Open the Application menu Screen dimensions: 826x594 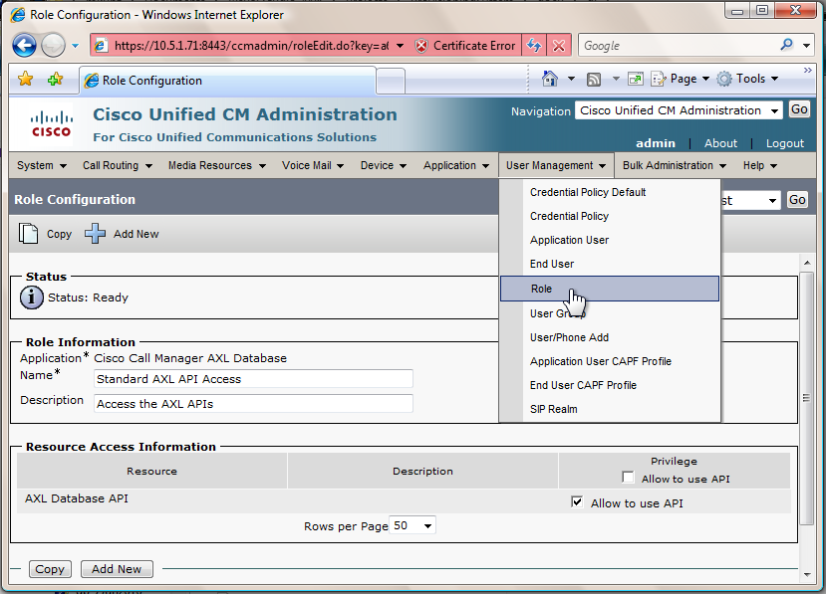tap(456, 166)
